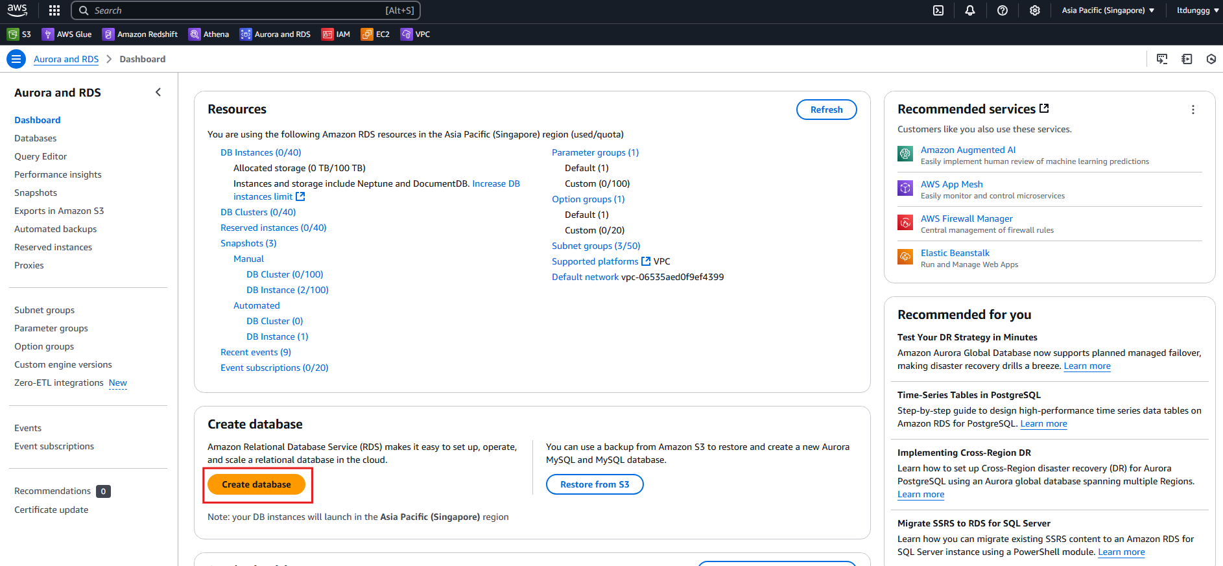The height and width of the screenshot is (566, 1223).
Task: Click the search input field
Action: [246, 10]
